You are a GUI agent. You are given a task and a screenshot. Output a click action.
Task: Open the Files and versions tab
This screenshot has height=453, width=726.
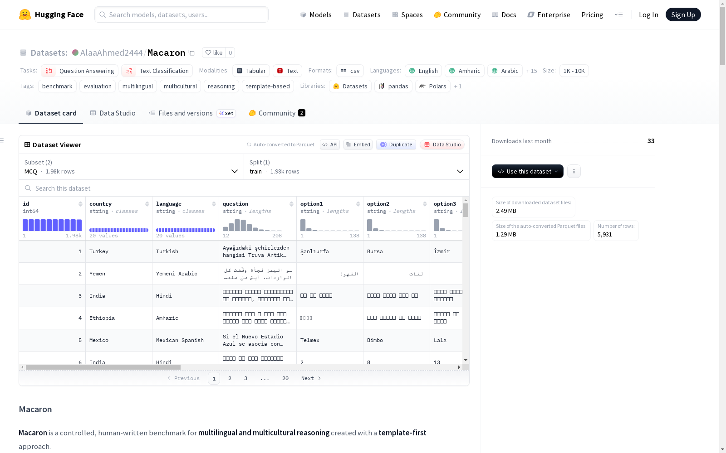click(192, 113)
